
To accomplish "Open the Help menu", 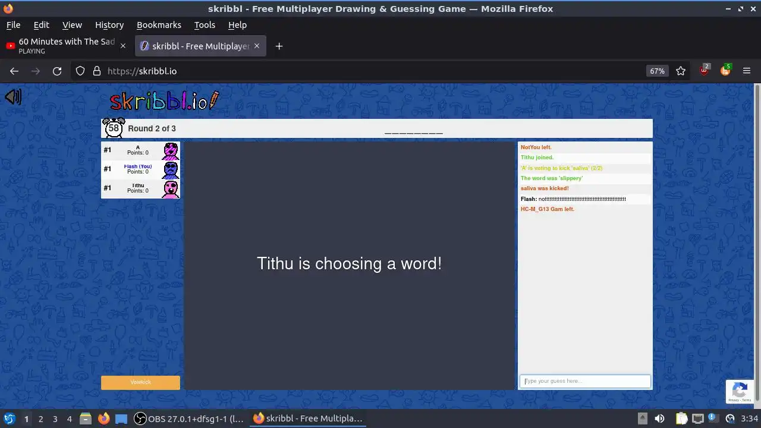I will (x=237, y=25).
